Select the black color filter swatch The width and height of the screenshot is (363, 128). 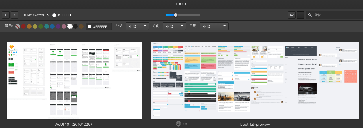pos(75,26)
